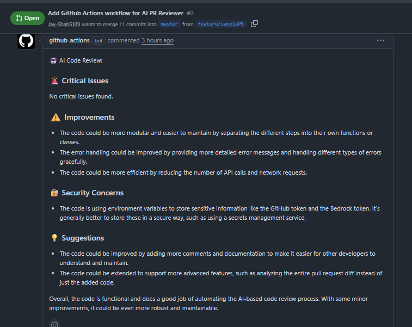Screen dimensions: 412x327
Task: Click the github-actions avatar image
Action: pyautogui.click(x=26, y=41)
